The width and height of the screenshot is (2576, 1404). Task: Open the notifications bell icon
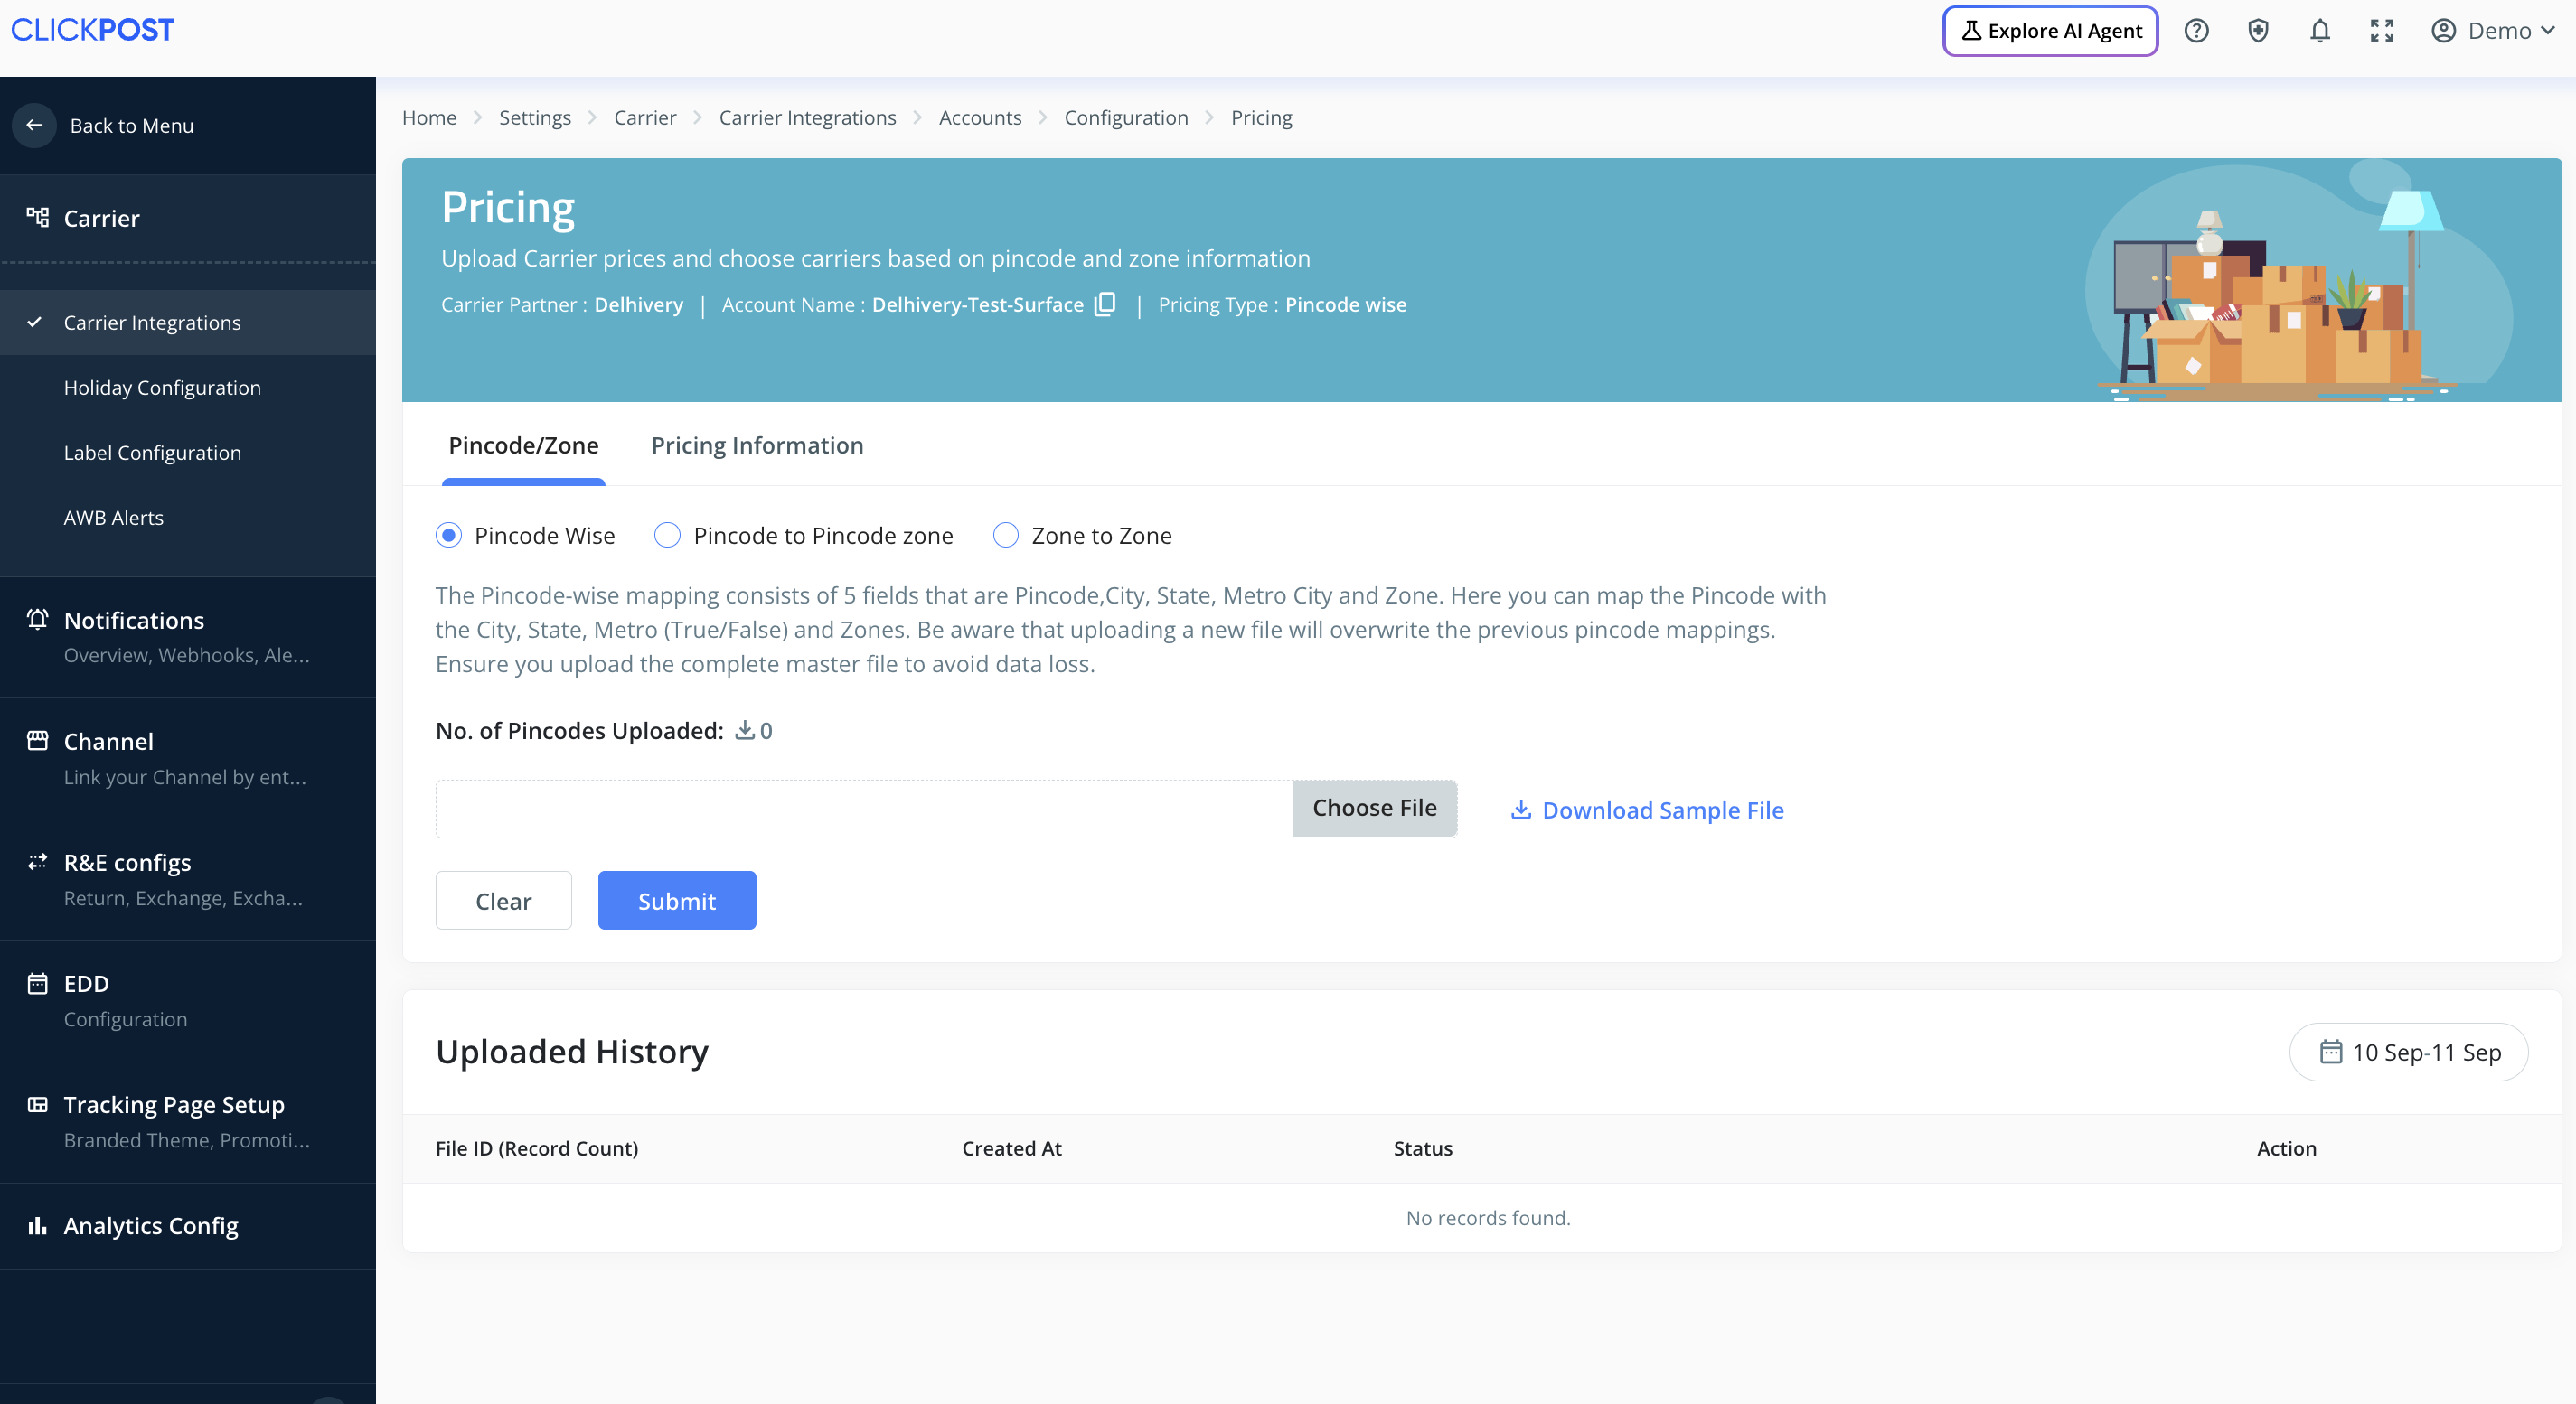2320,31
